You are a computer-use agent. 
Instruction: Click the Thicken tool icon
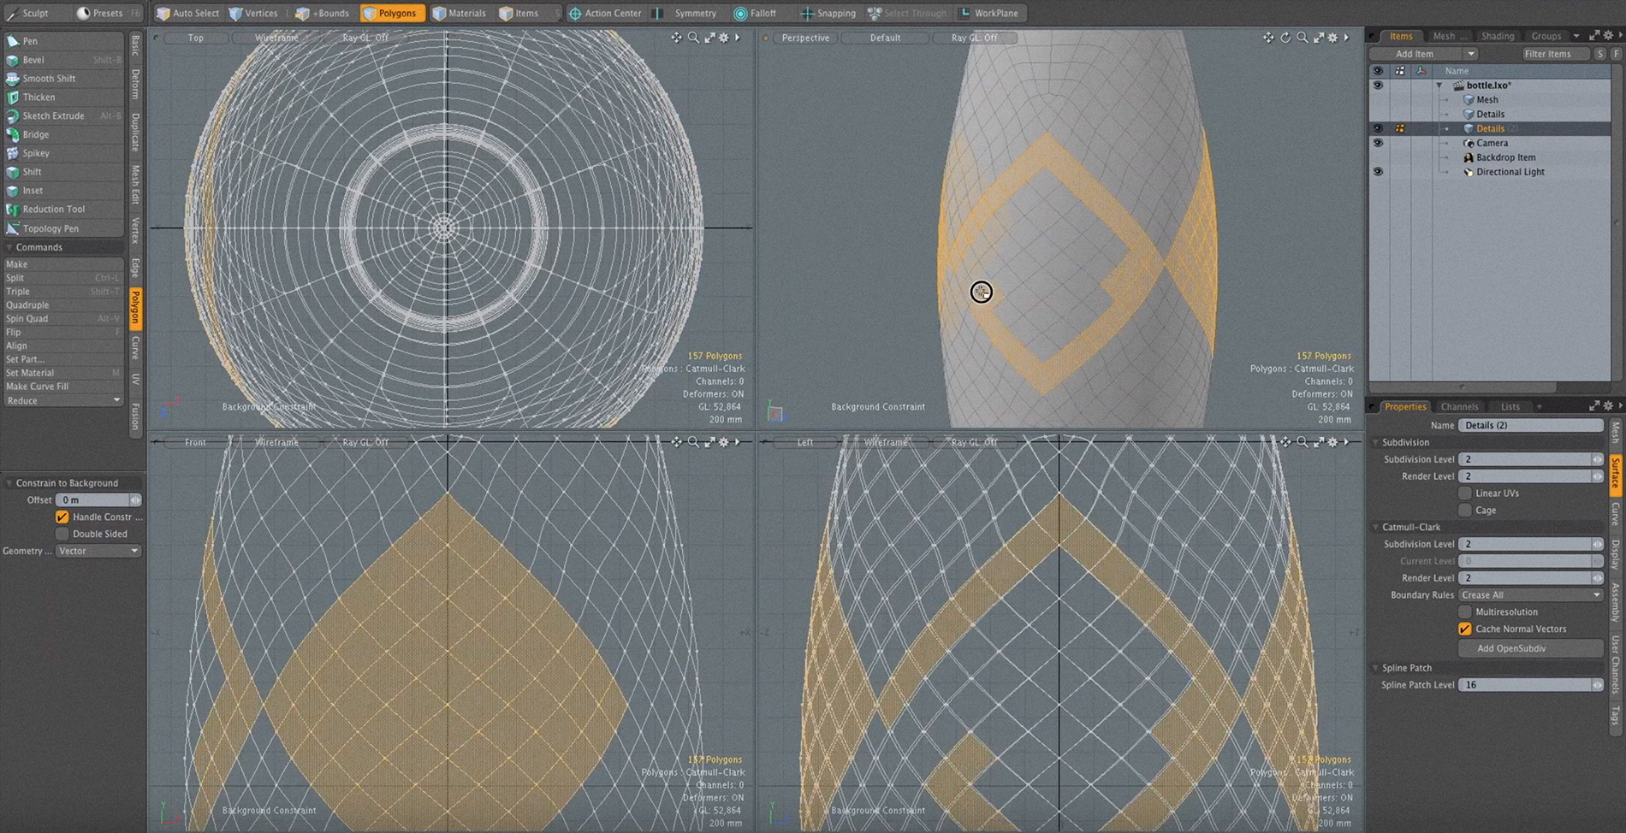click(12, 97)
